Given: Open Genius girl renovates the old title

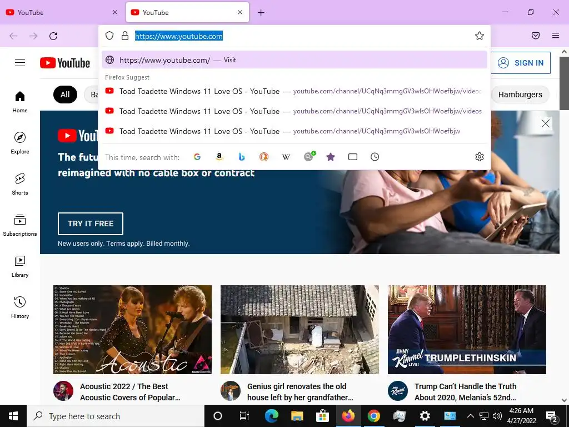Looking at the screenshot, I should click(300, 392).
